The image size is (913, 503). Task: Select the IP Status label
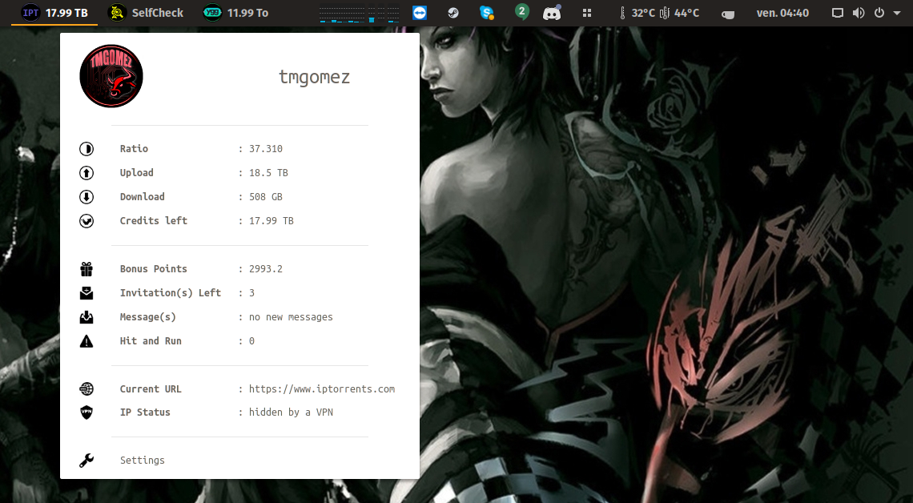click(145, 412)
